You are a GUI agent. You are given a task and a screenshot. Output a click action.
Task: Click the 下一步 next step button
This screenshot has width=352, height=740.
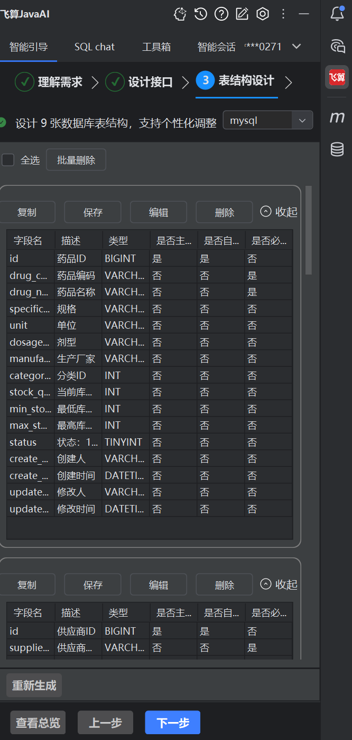tap(172, 723)
